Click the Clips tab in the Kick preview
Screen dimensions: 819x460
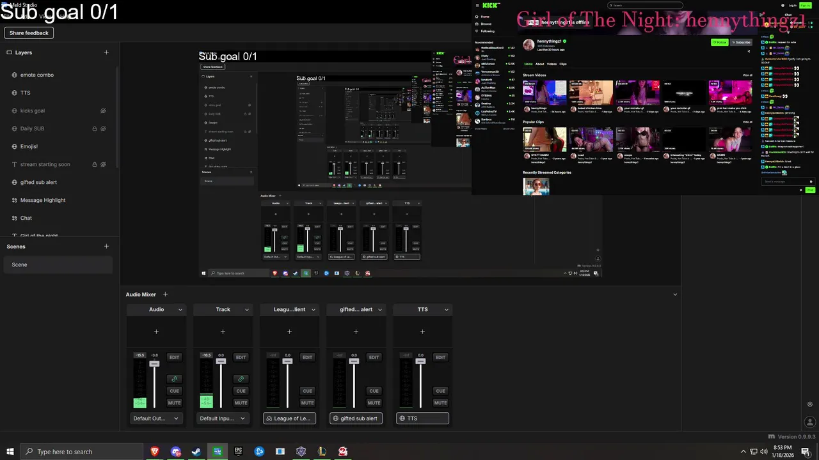coord(563,64)
